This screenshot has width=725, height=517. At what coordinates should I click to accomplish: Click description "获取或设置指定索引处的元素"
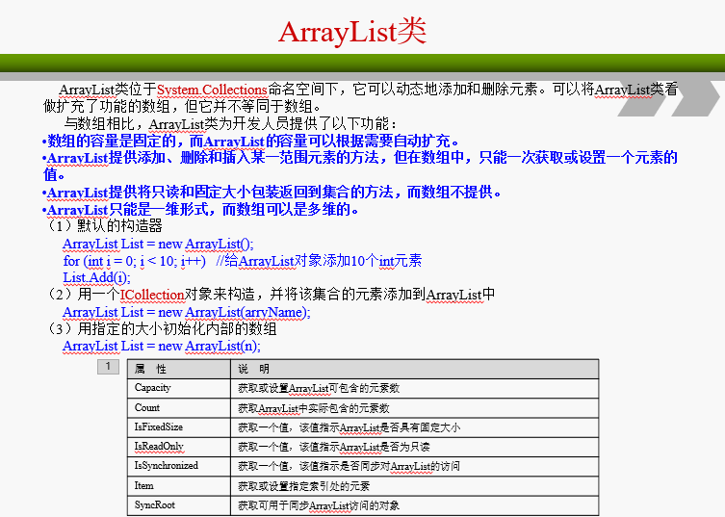(x=304, y=486)
